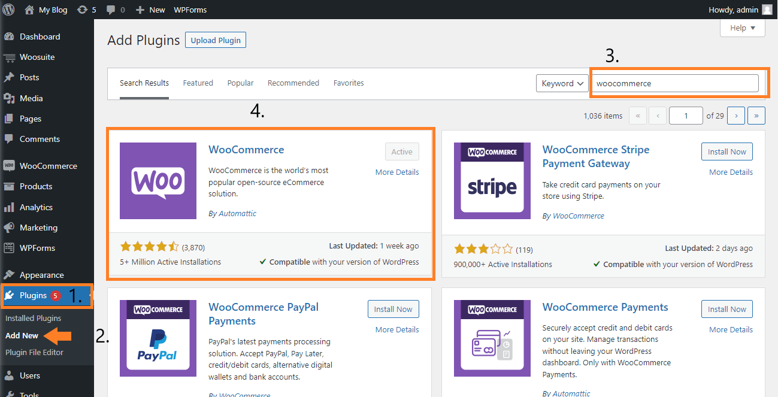This screenshot has height=397, width=778.
Task: Open the comments bubble icon in admin bar
Action: pos(110,10)
